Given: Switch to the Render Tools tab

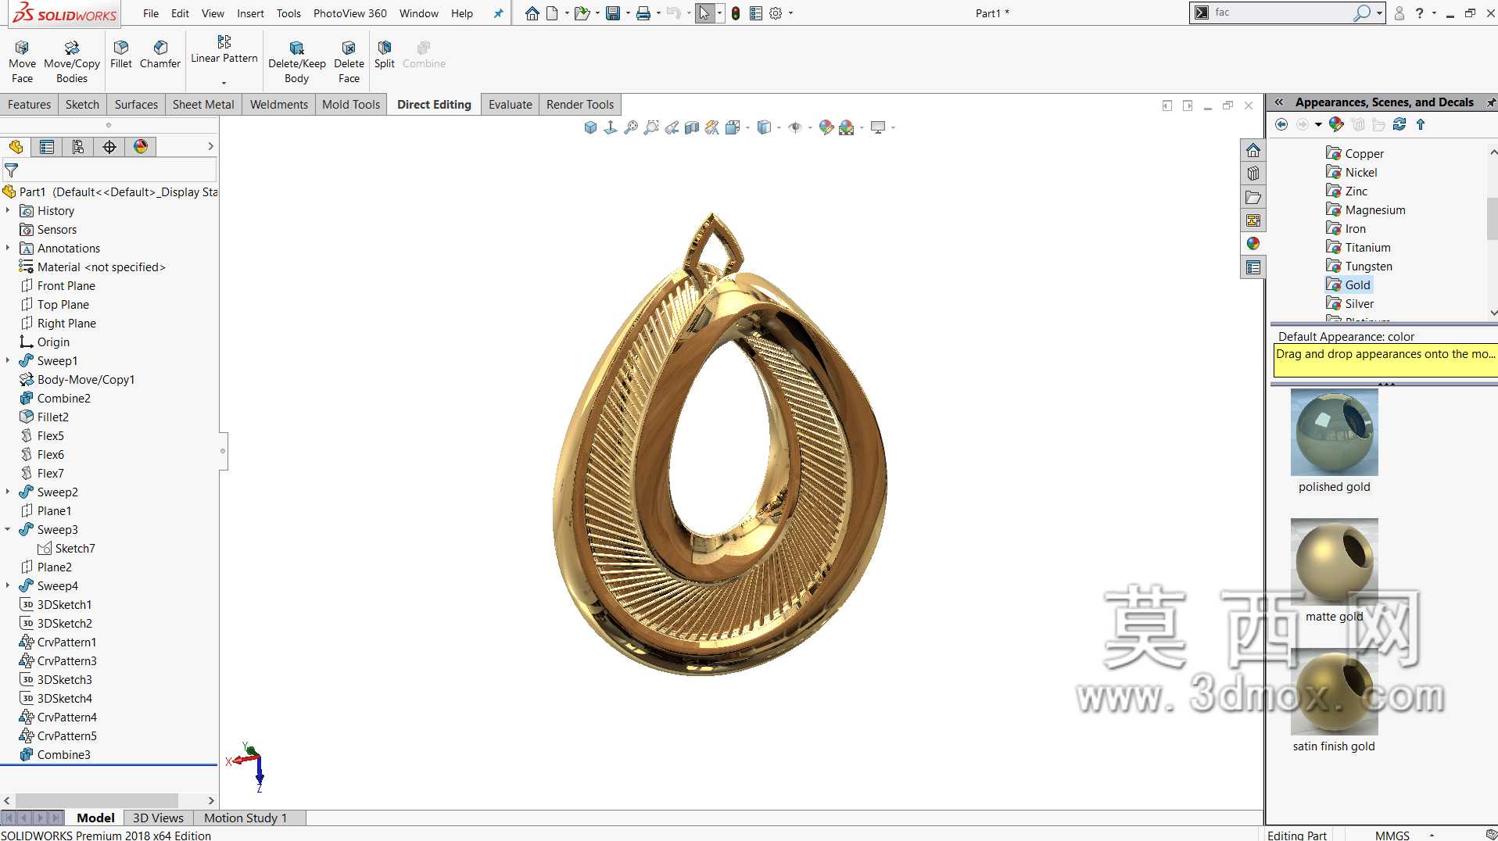Looking at the screenshot, I should [x=580, y=105].
